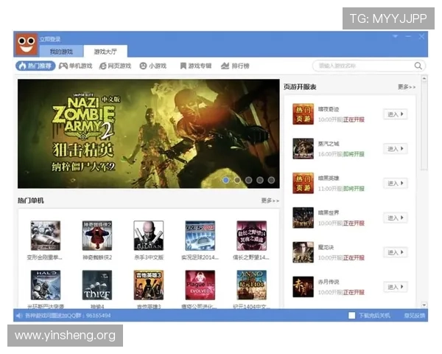The width and height of the screenshot is (442, 354).
Task: Open the 网页游戏 category
Action: (115, 66)
